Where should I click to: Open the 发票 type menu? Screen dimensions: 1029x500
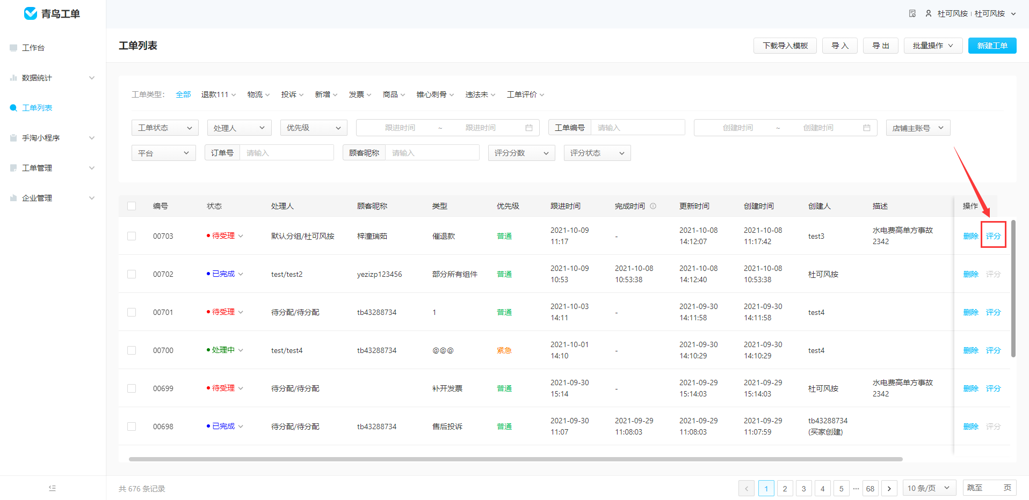(x=360, y=94)
